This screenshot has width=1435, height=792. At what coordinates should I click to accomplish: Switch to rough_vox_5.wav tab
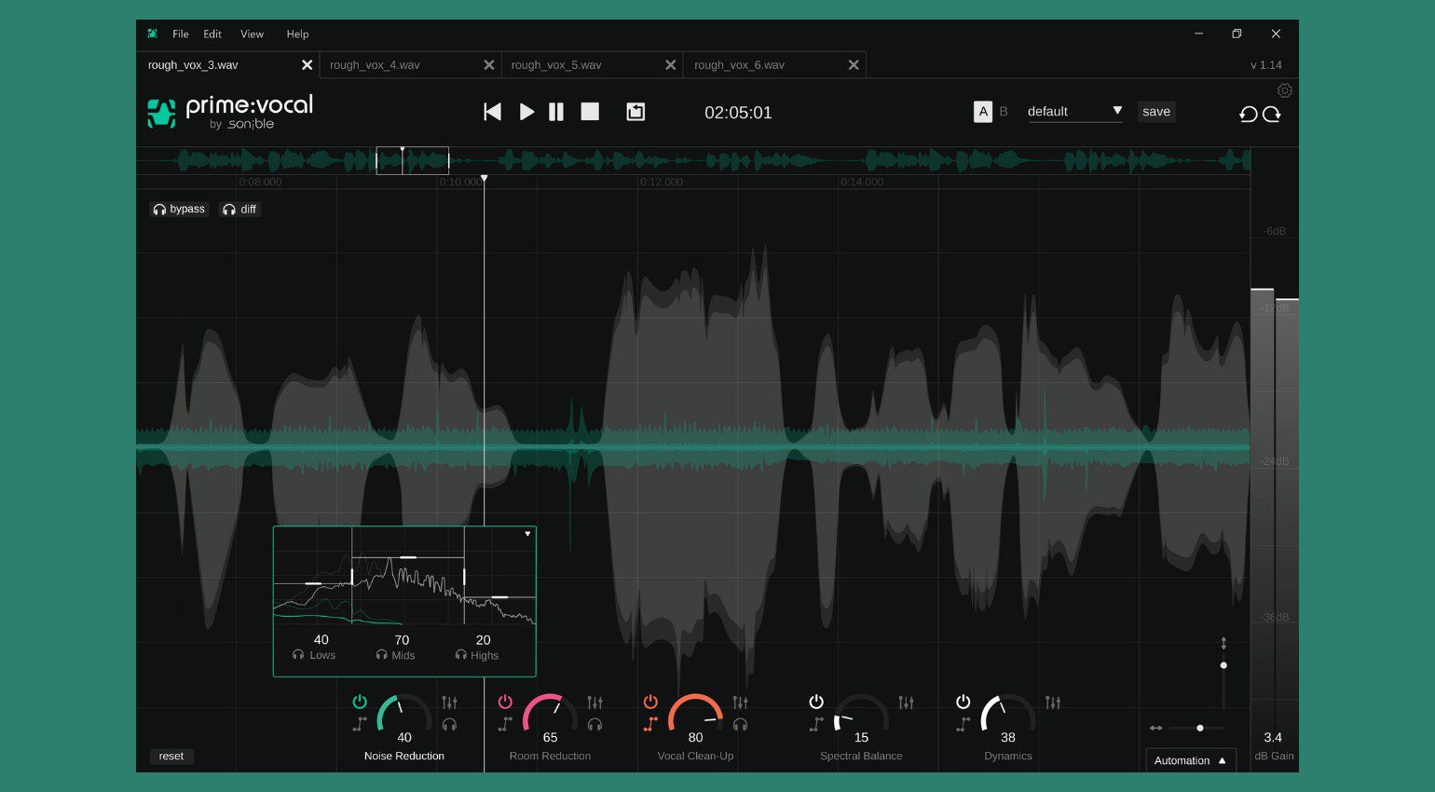pos(556,65)
